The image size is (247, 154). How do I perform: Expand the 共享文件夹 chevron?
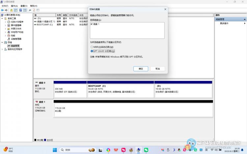pyautogui.click(x=6, y=29)
